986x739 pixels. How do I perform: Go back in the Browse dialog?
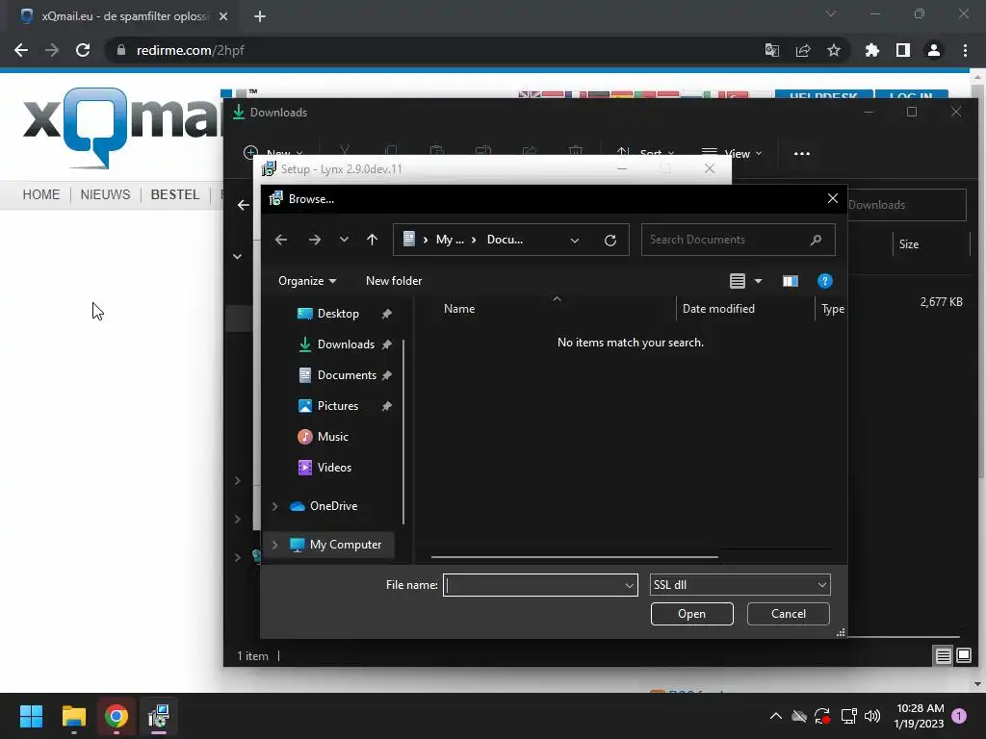point(281,240)
